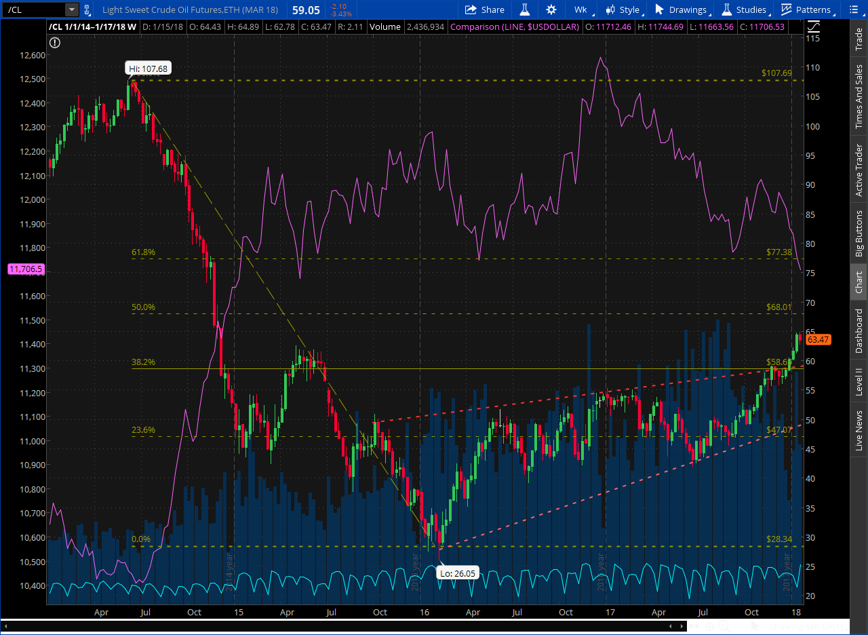This screenshot has width=868, height=635.
Task: Click the Share button
Action: coord(484,9)
